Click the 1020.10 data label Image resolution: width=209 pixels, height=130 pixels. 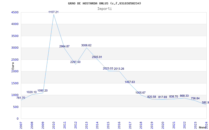pos(32,92)
